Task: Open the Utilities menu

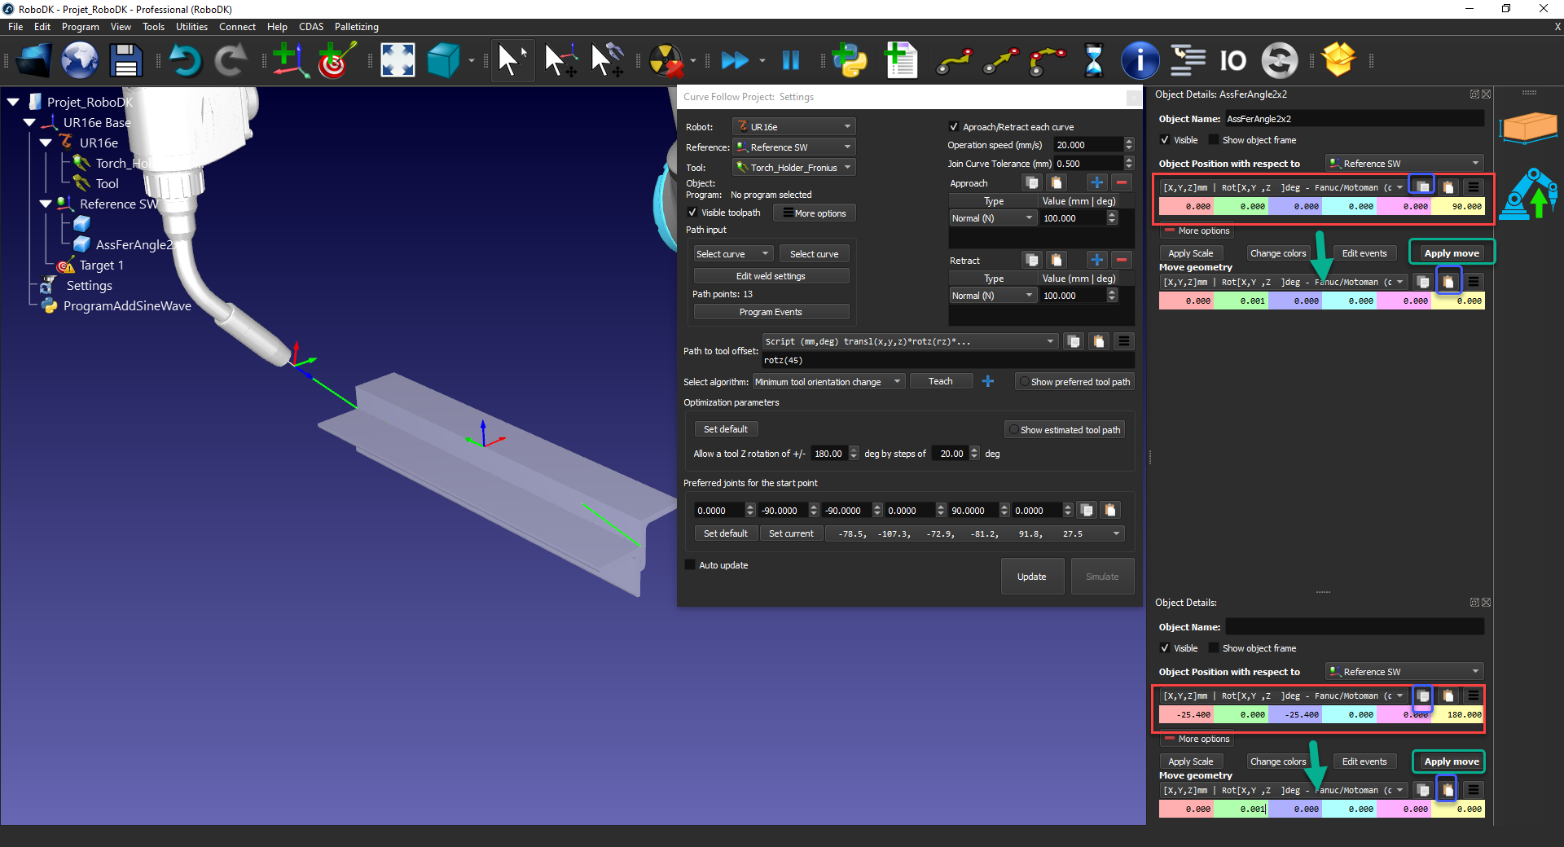Action: (191, 27)
